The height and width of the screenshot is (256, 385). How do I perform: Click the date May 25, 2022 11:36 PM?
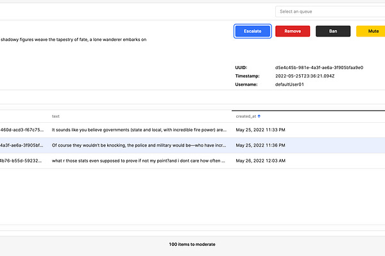click(x=261, y=145)
